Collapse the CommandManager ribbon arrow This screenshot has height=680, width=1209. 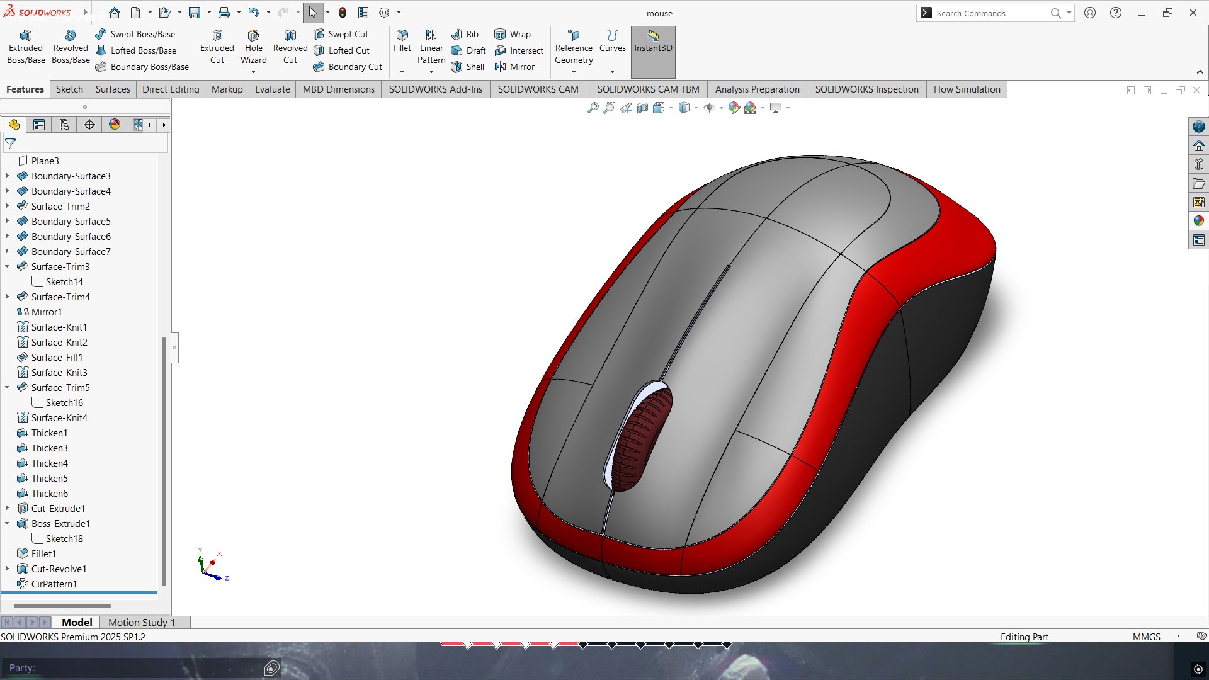coord(1200,72)
